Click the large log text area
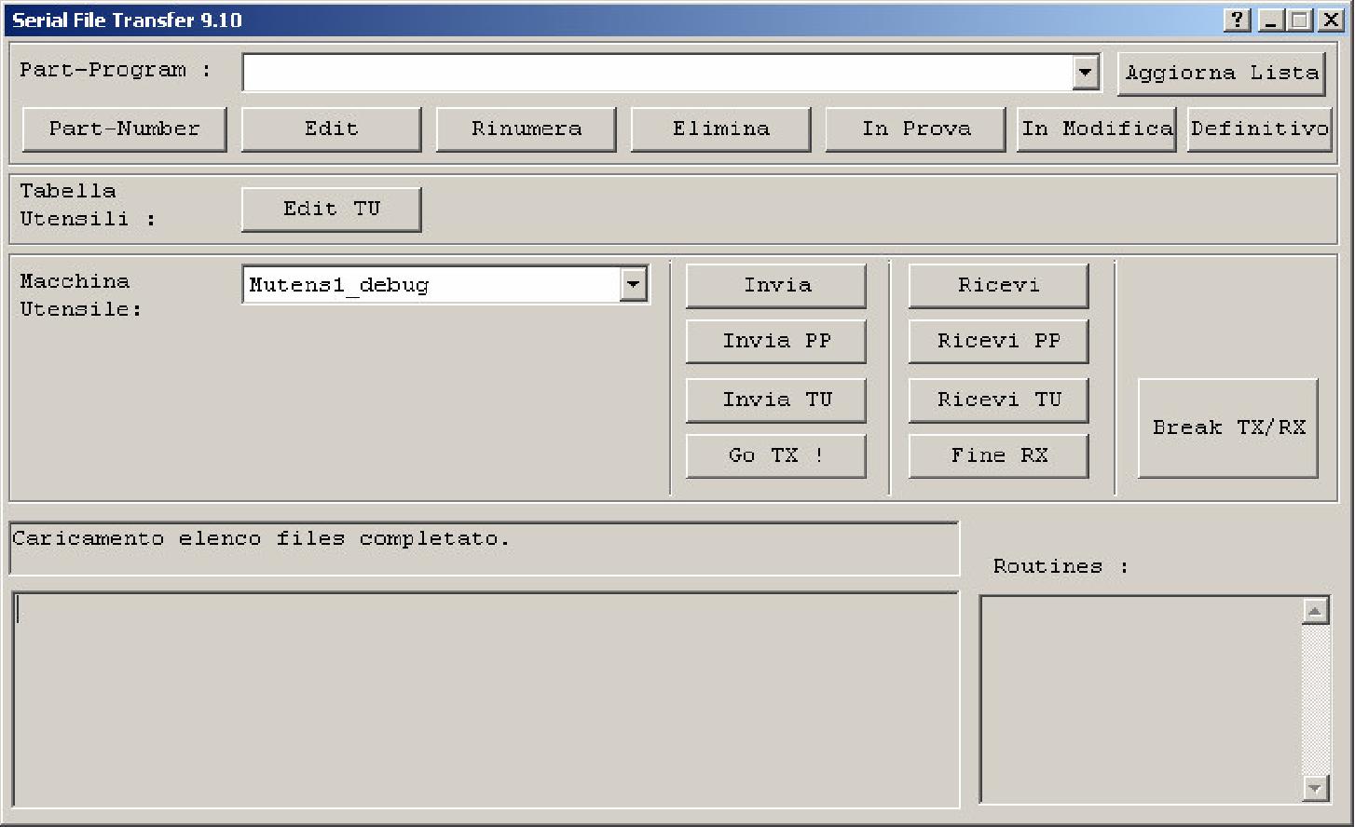 (486, 699)
